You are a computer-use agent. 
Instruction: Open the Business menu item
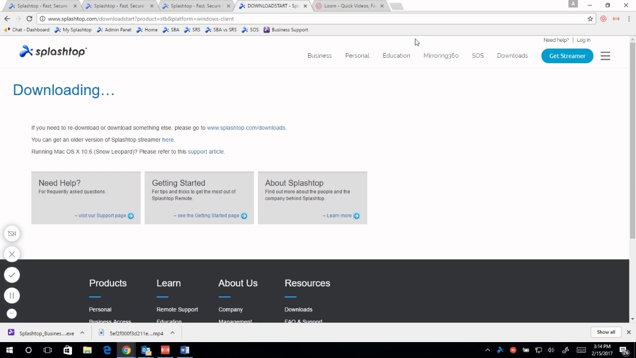tap(319, 56)
